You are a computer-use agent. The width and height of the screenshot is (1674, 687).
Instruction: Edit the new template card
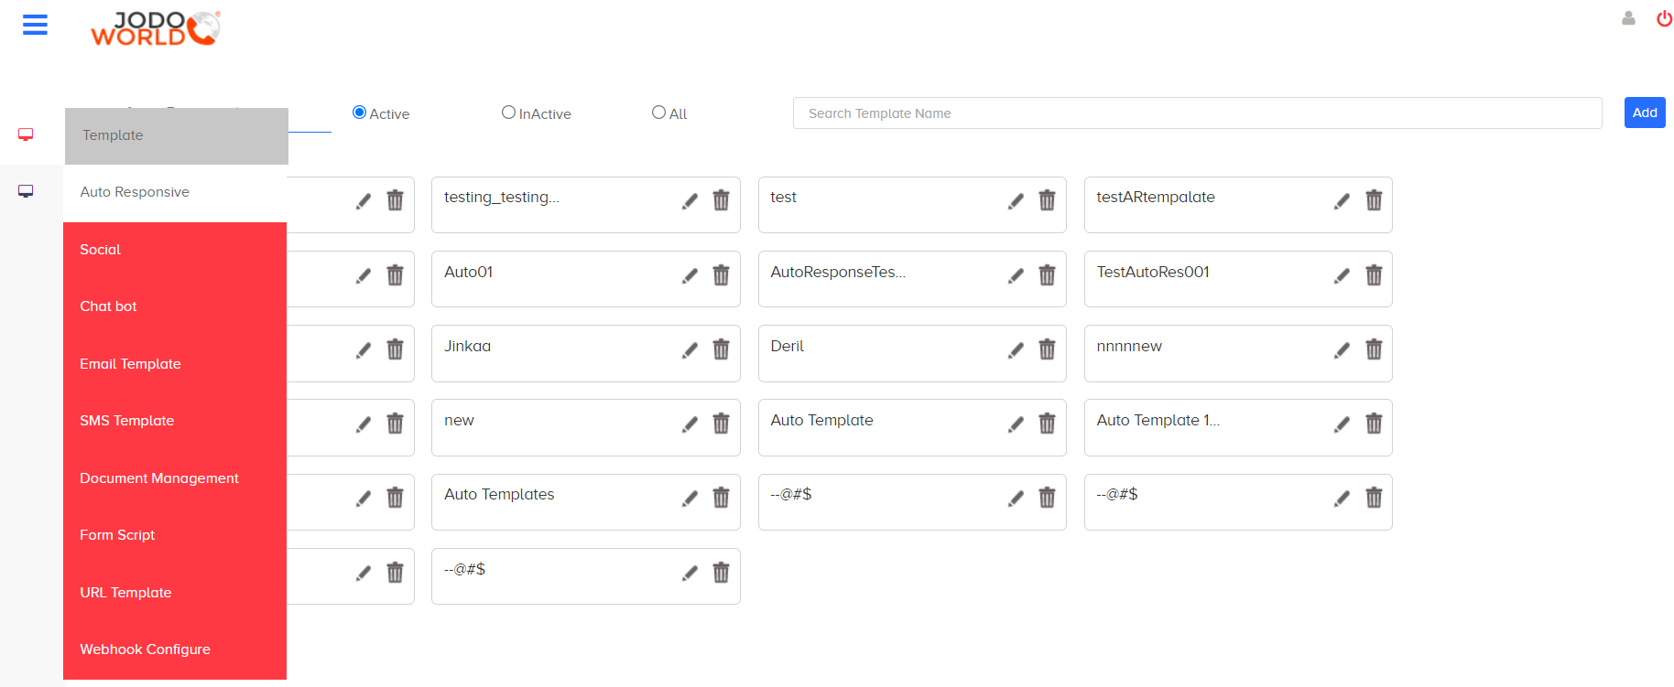tap(690, 424)
